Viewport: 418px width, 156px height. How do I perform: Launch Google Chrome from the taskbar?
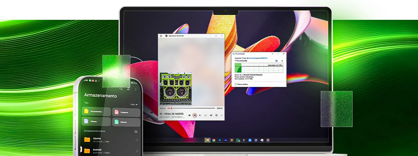214,140
